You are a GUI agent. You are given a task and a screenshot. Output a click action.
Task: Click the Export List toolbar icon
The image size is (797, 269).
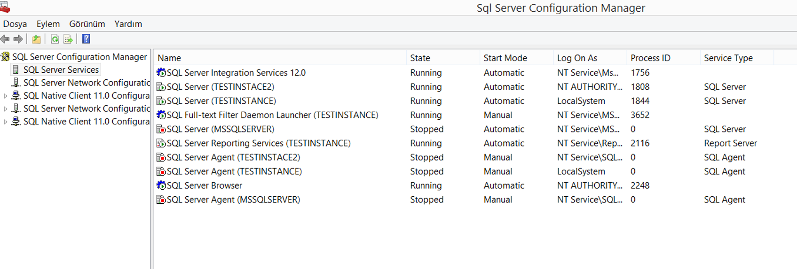(x=68, y=39)
